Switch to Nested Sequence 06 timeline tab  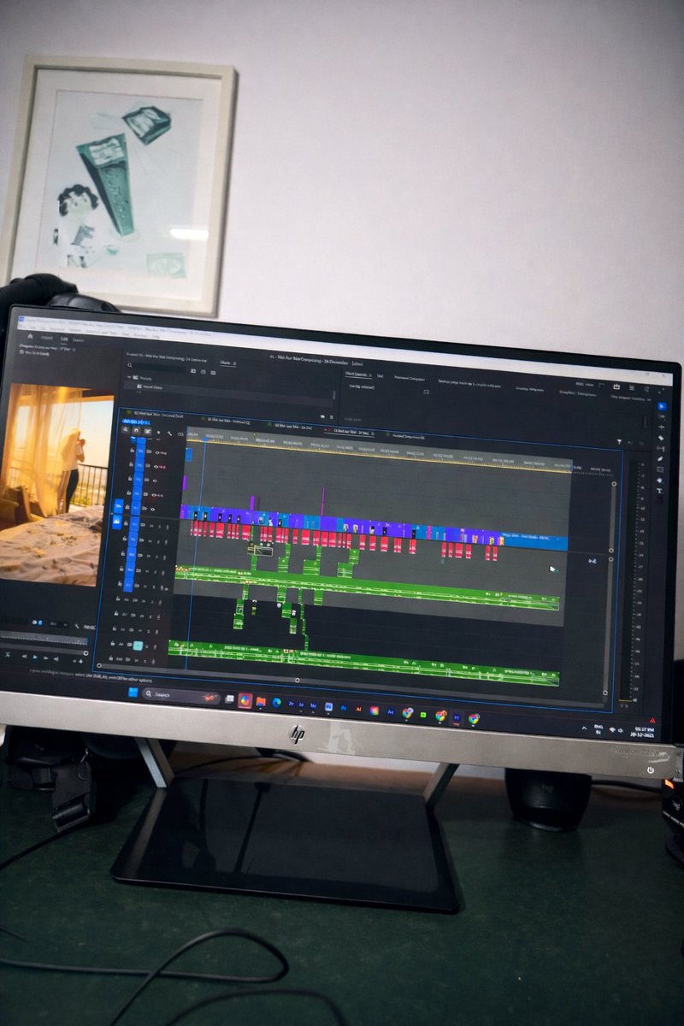(408, 436)
